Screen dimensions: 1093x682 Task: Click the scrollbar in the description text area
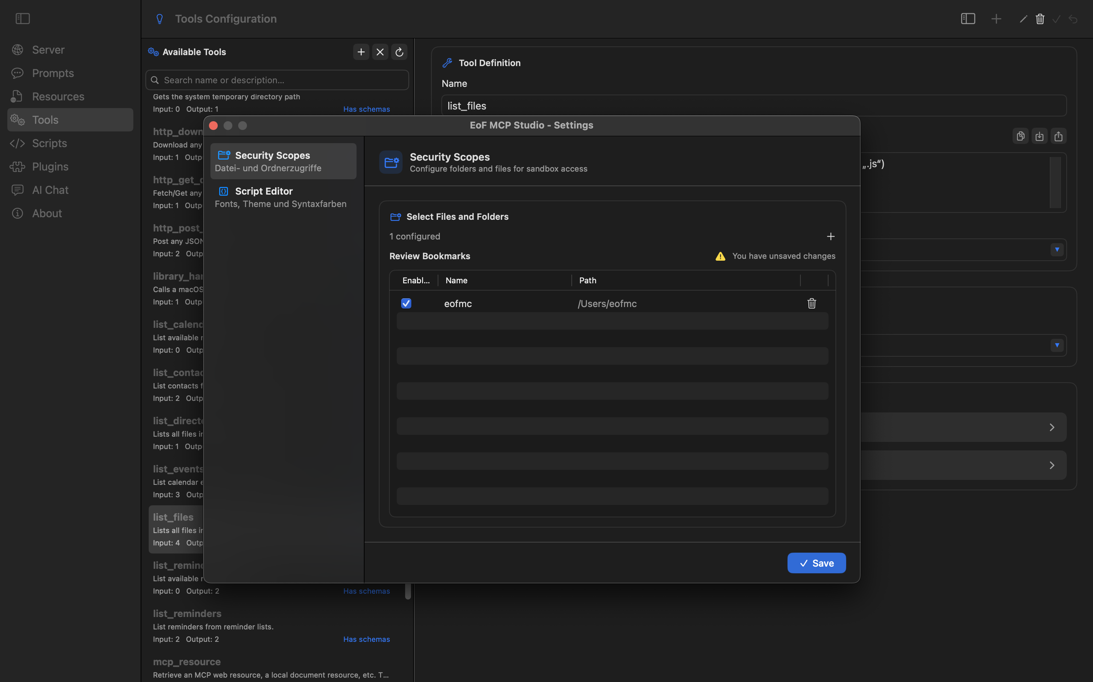[x=1055, y=182]
